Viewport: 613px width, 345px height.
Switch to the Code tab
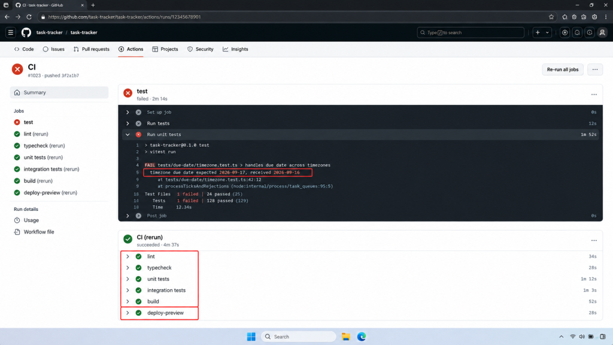pyautogui.click(x=24, y=49)
